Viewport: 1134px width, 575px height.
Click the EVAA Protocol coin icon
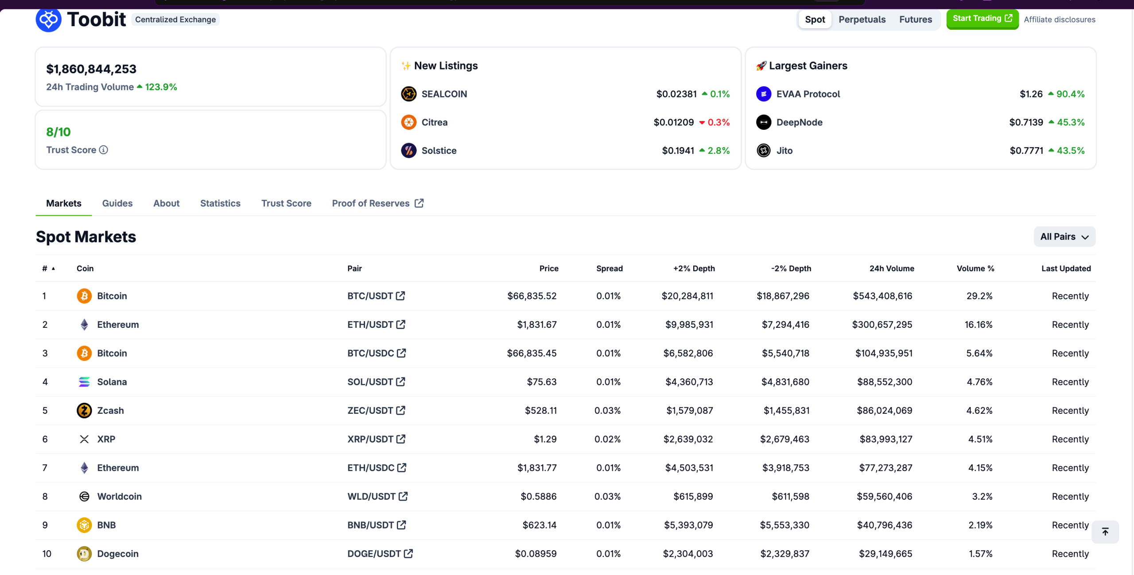click(x=764, y=94)
